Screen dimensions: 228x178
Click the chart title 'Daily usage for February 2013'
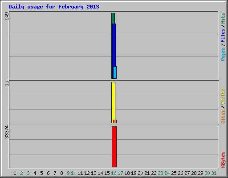click(x=54, y=7)
